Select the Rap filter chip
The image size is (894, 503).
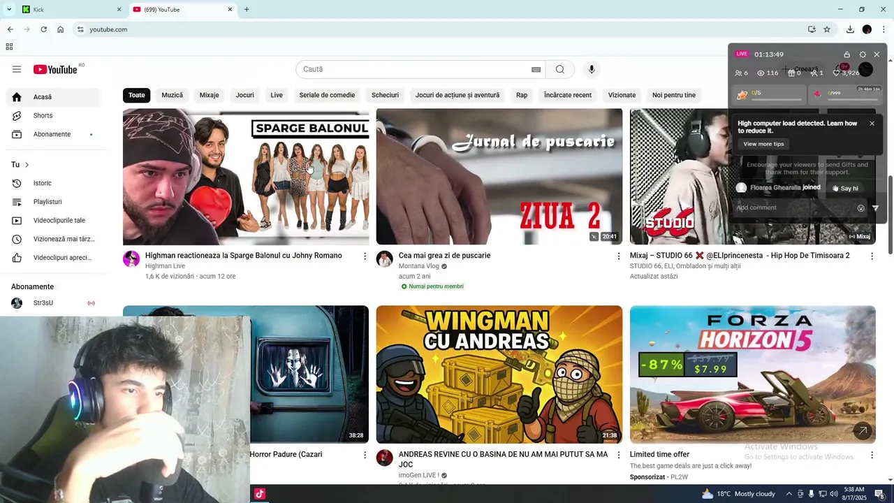pos(522,95)
